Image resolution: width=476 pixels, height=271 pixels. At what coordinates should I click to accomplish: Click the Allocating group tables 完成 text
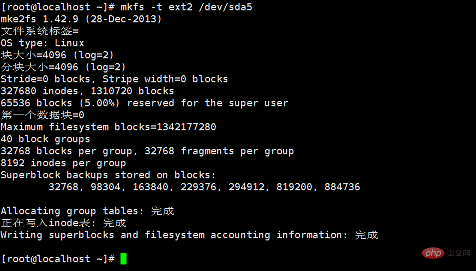(87, 211)
